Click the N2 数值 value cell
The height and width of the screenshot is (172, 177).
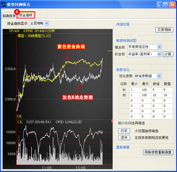(167, 95)
